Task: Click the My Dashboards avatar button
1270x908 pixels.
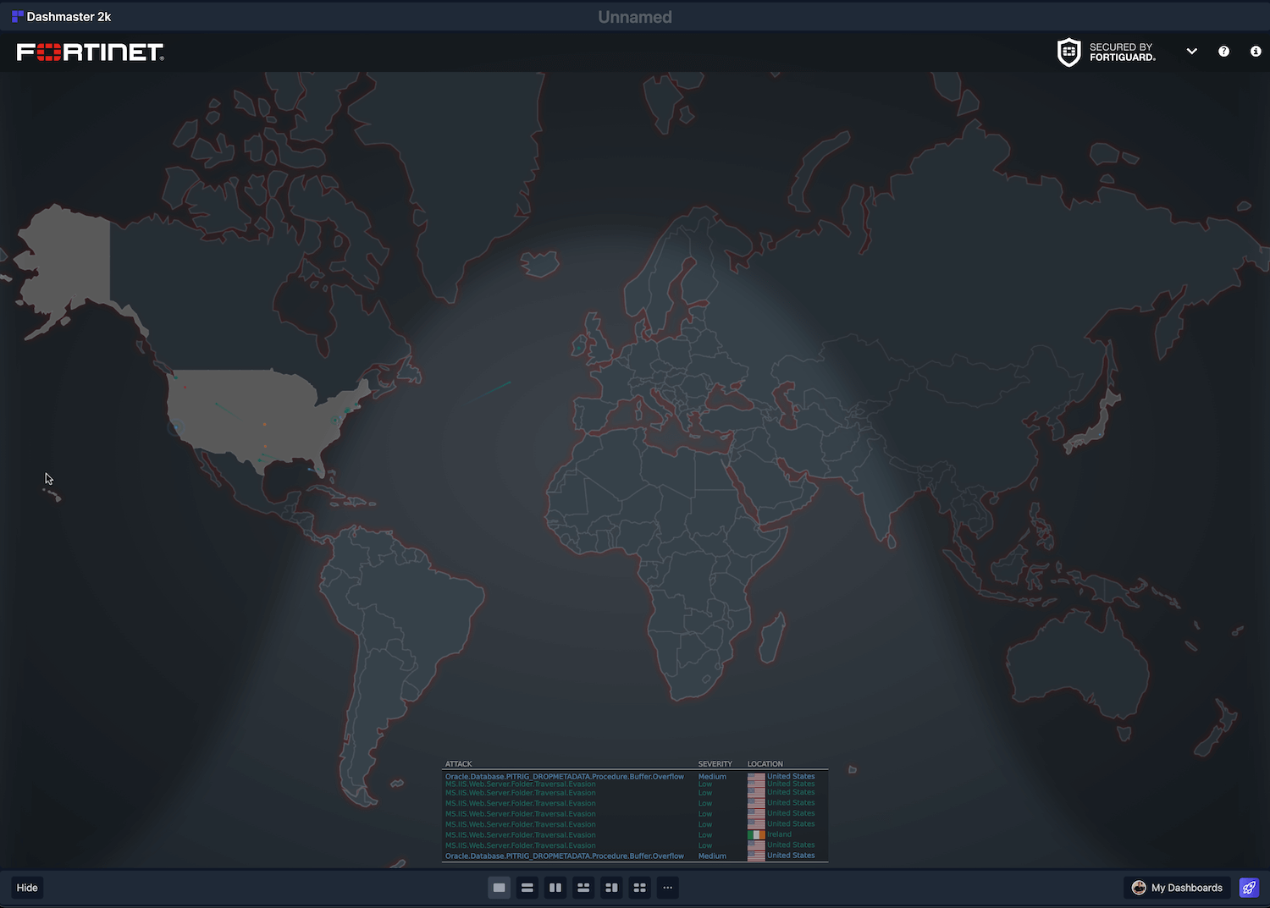Action: (x=1140, y=887)
